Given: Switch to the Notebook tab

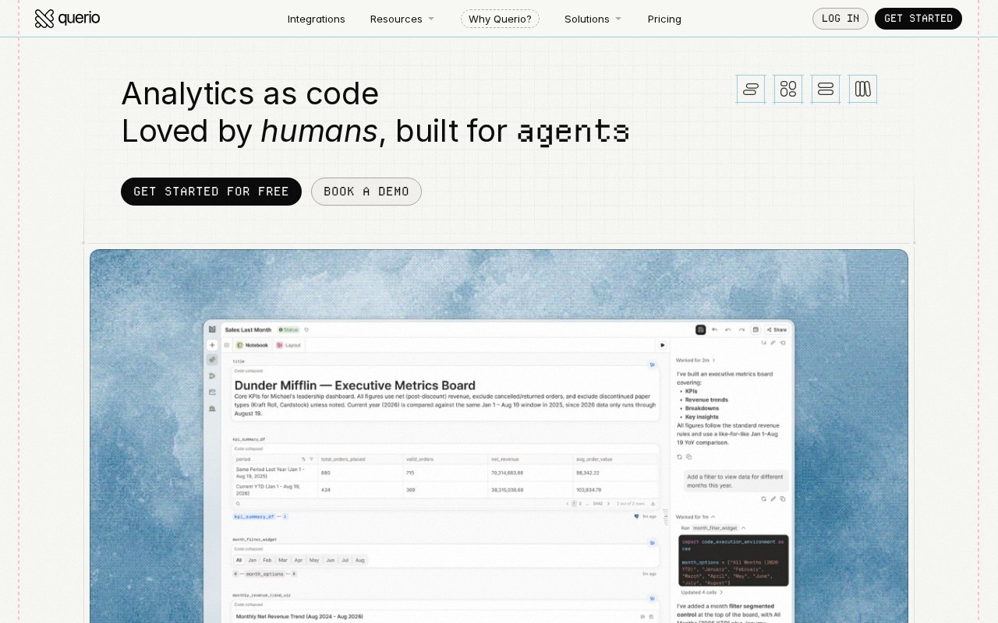Looking at the screenshot, I should click(x=253, y=345).
